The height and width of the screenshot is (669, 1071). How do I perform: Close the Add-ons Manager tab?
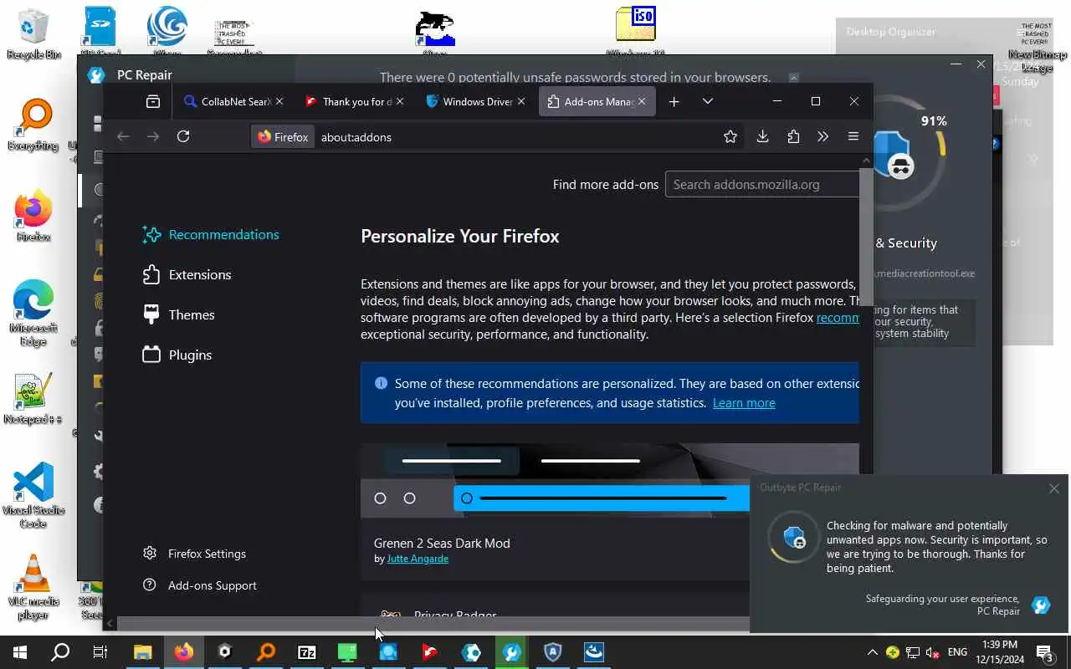click(x=642, y=101)
